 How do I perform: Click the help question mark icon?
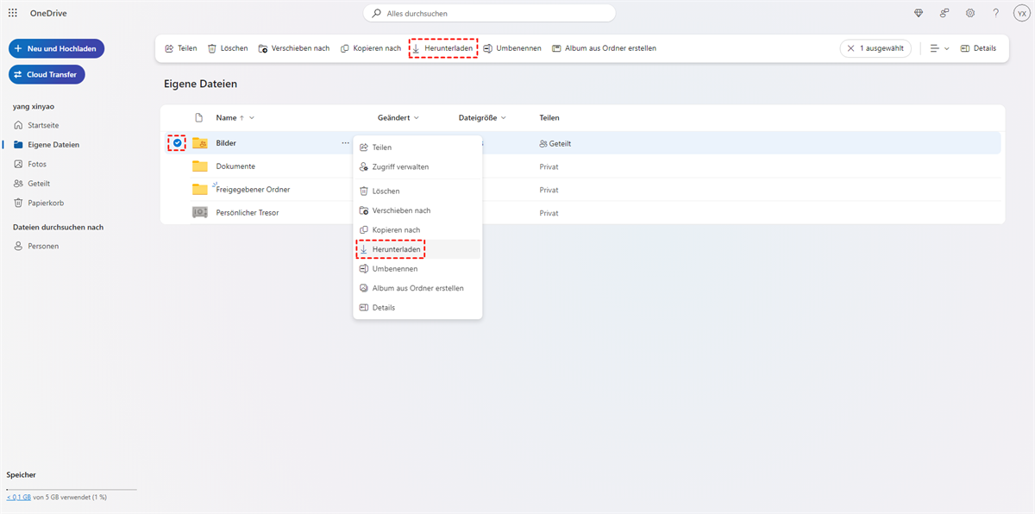(x=996, y=13)
